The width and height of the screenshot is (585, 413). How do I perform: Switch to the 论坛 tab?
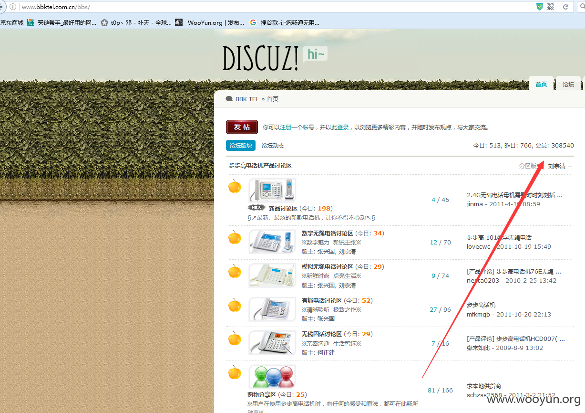tap(568, 85)
